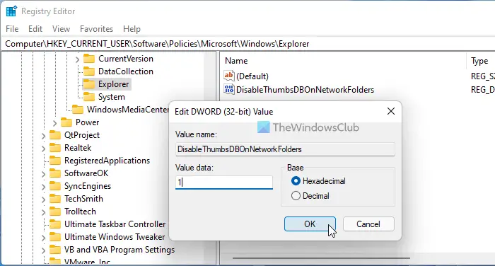Click the SyncEngines folder icon
495x266 pixels.
click(55, 186)
